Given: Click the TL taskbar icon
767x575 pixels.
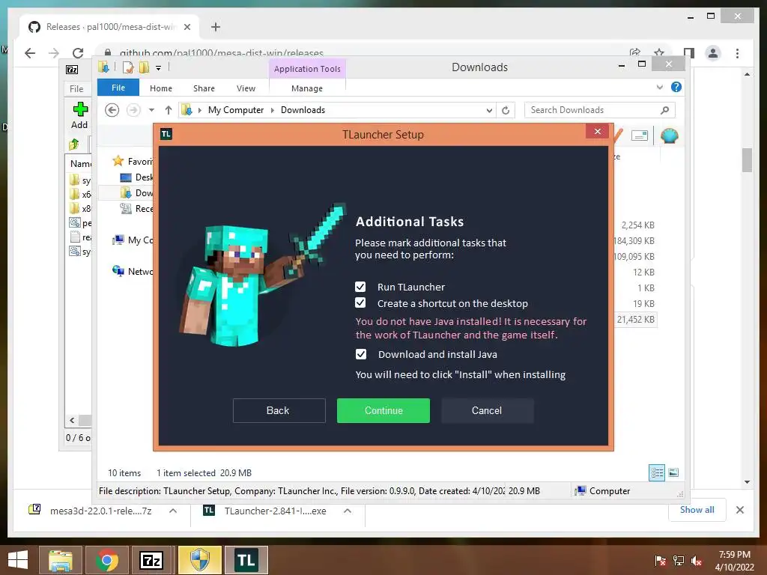Looking at the screenshot, I should tap(246, 560).
